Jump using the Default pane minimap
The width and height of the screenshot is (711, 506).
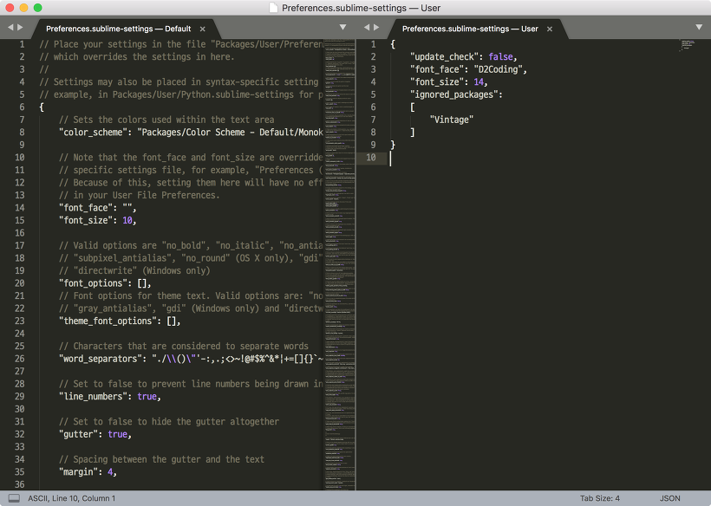coord(340,264)
